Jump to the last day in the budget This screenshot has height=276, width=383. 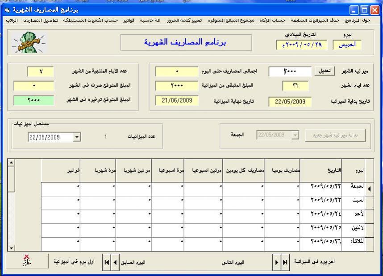(285, 262)
